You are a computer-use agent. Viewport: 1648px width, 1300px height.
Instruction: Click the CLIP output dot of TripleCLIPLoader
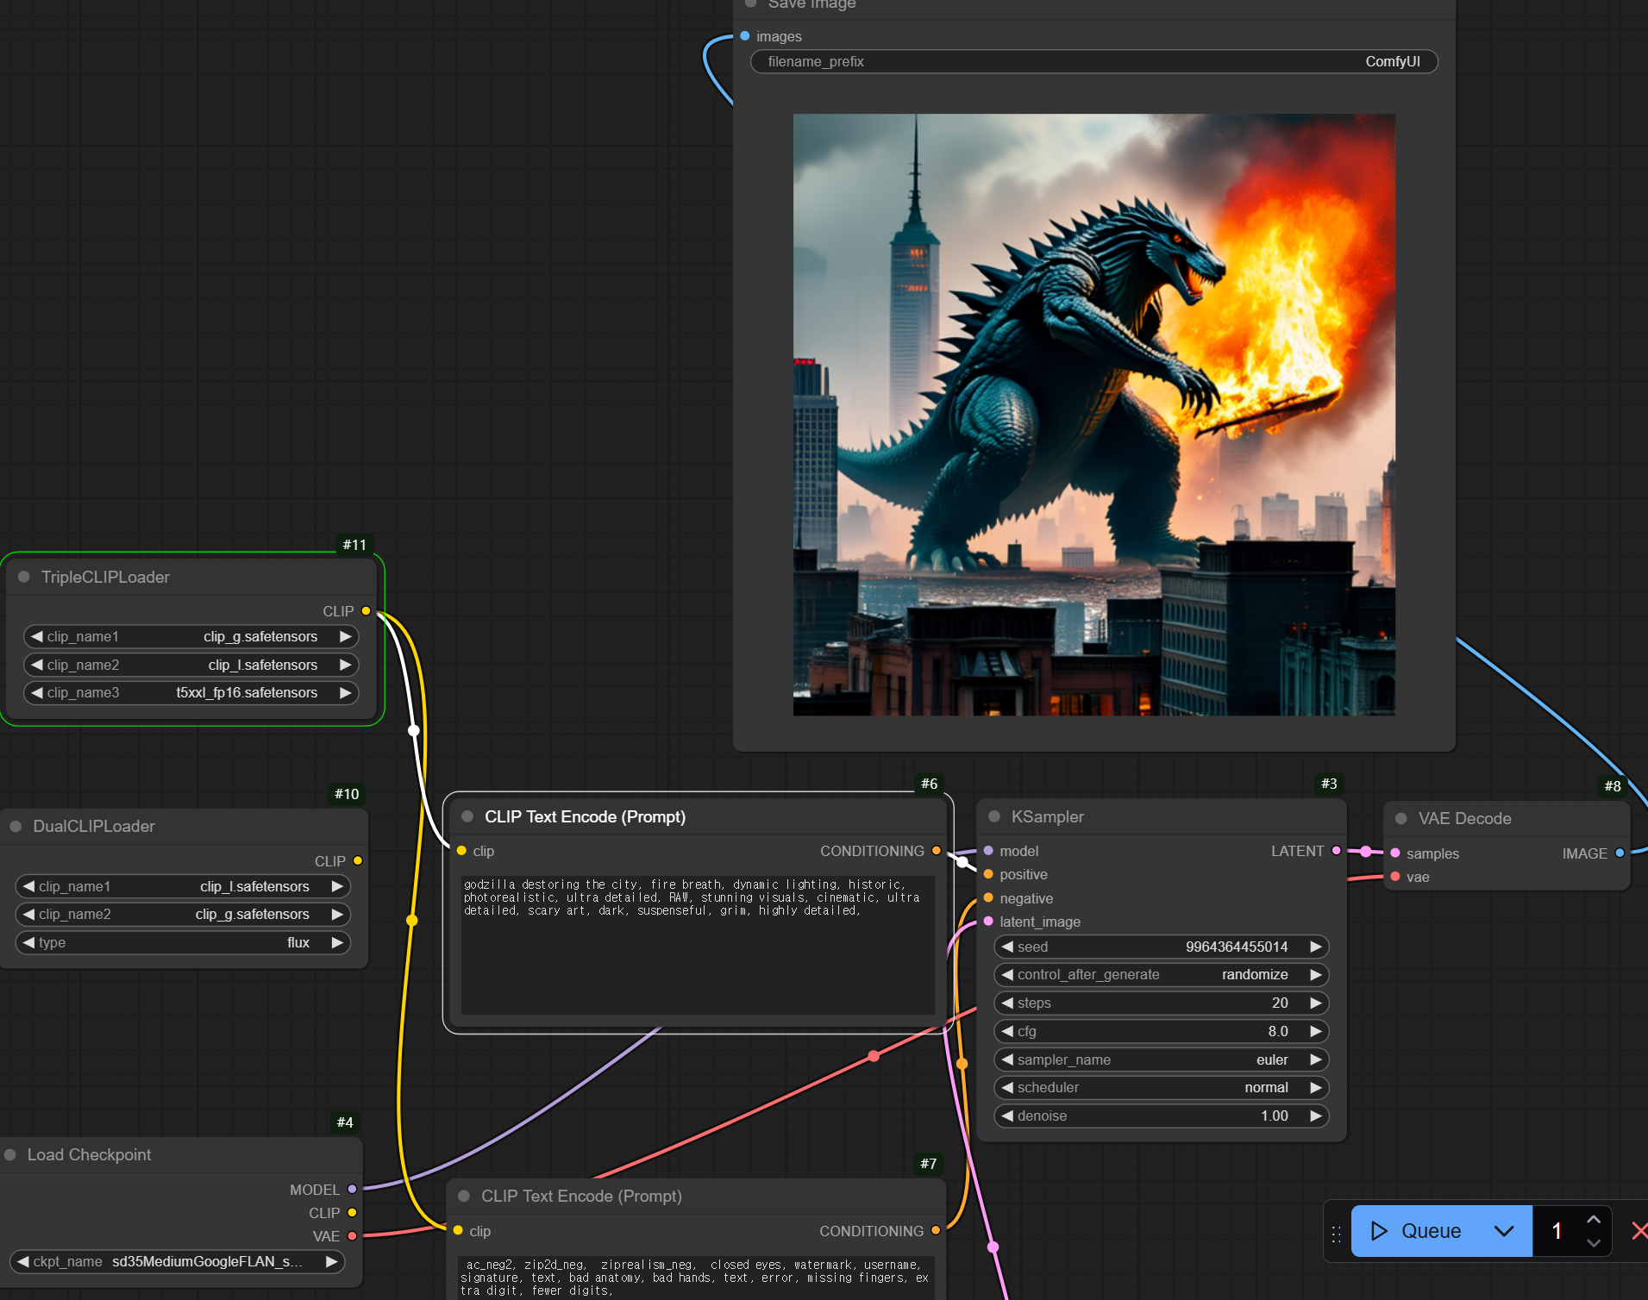(366, 610)
